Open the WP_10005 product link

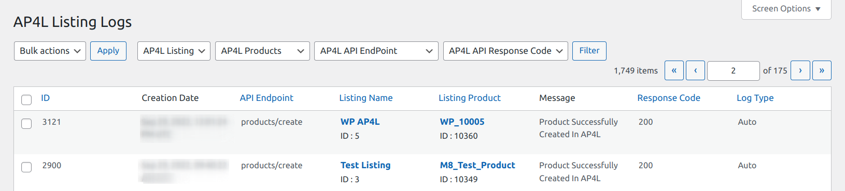pos(462,122)
